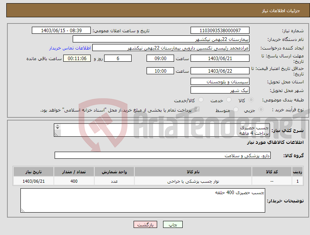The image size is (310, 235).
Task: Click the quantity cell showing 400
Action: (74, 181)
